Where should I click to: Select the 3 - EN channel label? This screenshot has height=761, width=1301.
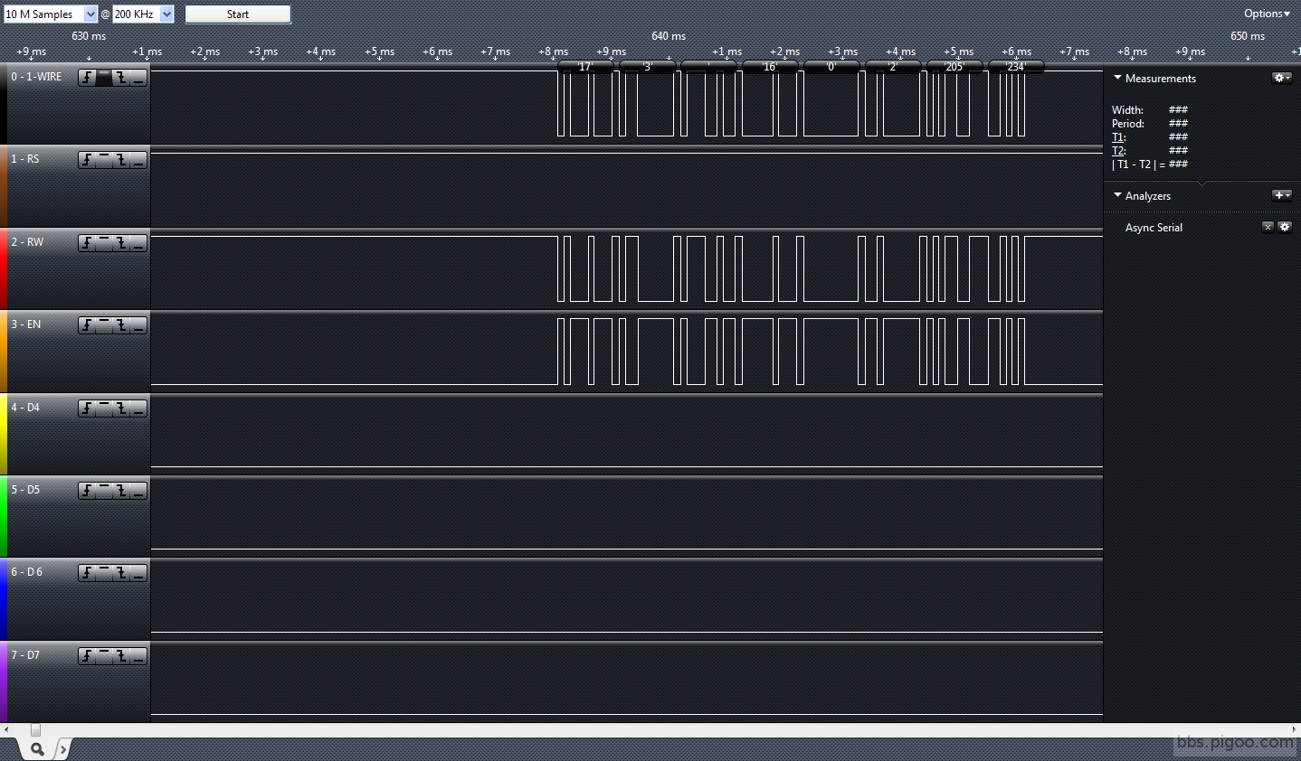coord(26,324)
